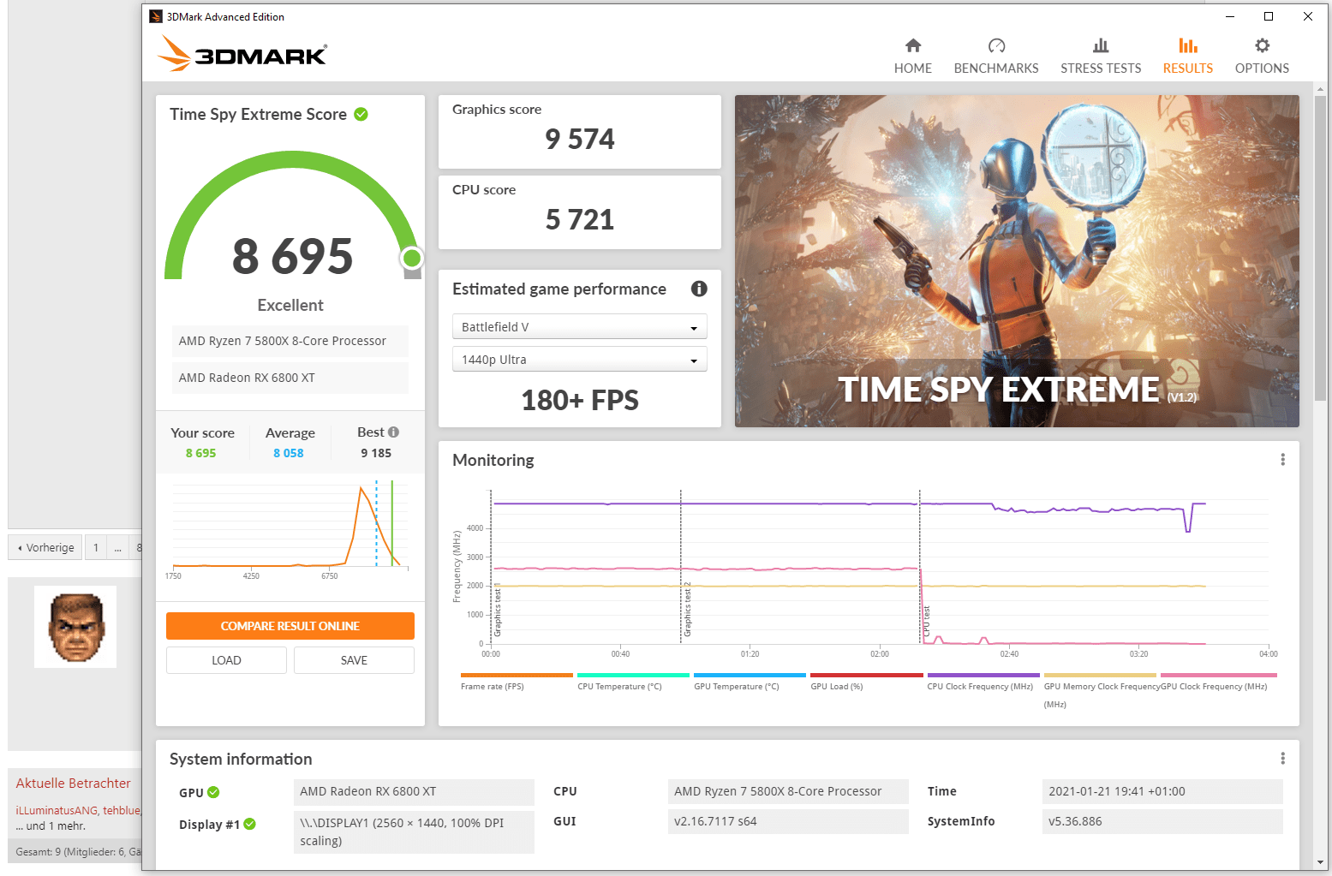Toggle Frame rate (FPS) legend in Monitoring
The height and width of the screenshot is (876, 1332).
pos(517,682)
